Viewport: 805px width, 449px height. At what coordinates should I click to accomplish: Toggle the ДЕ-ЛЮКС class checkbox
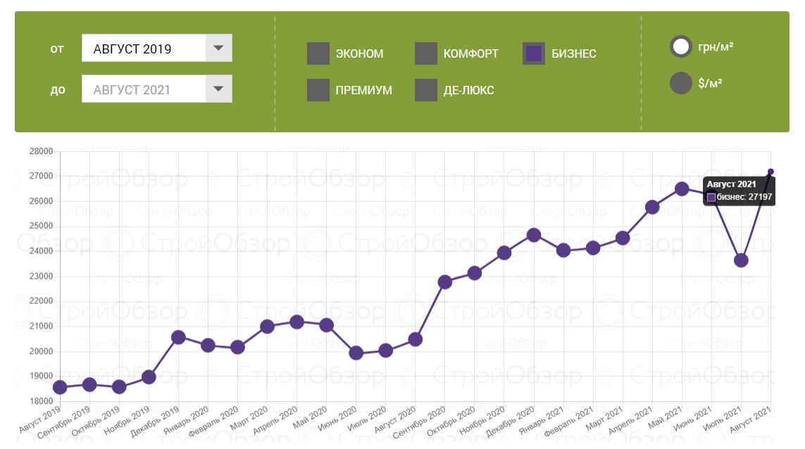coord(426,90)
